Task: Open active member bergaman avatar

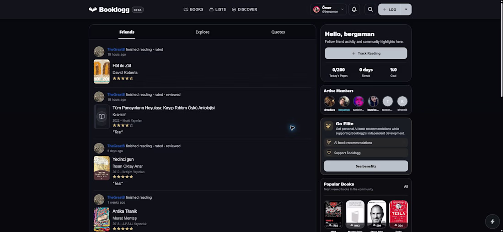Action: [x=344, y=101]
